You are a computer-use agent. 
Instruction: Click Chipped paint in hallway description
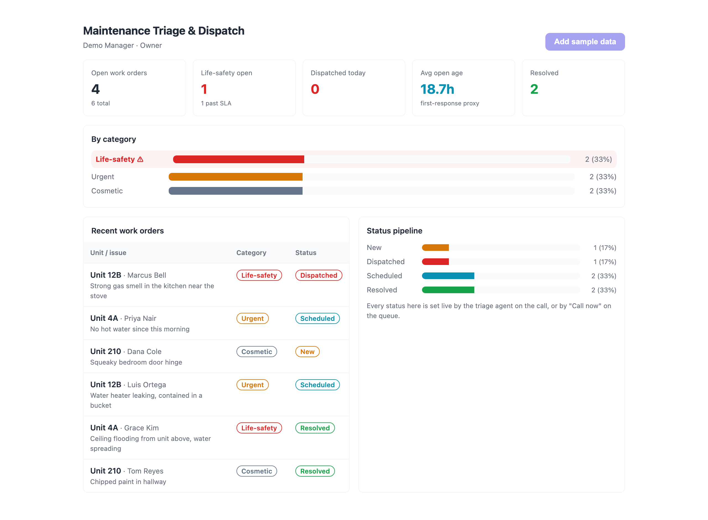[128, 482]
